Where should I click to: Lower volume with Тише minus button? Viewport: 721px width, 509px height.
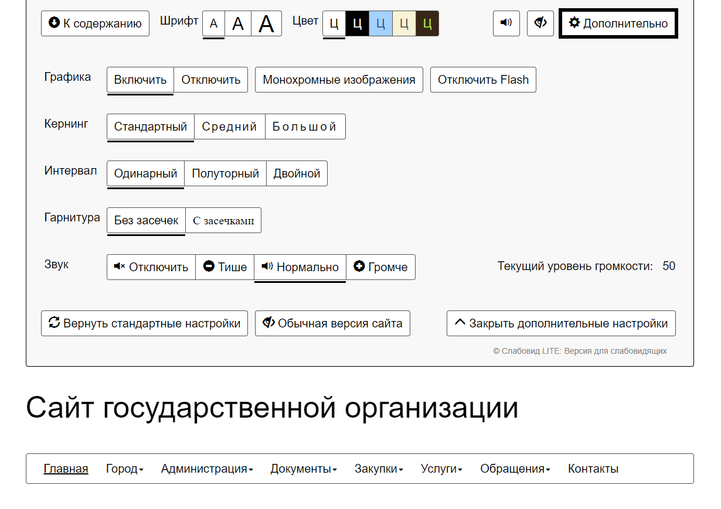225,267
